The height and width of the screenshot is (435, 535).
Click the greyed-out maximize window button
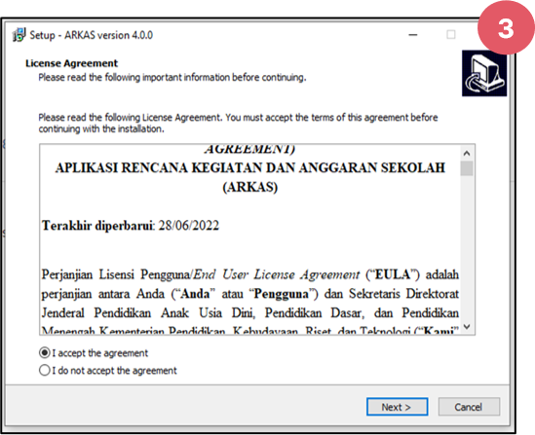451,35
